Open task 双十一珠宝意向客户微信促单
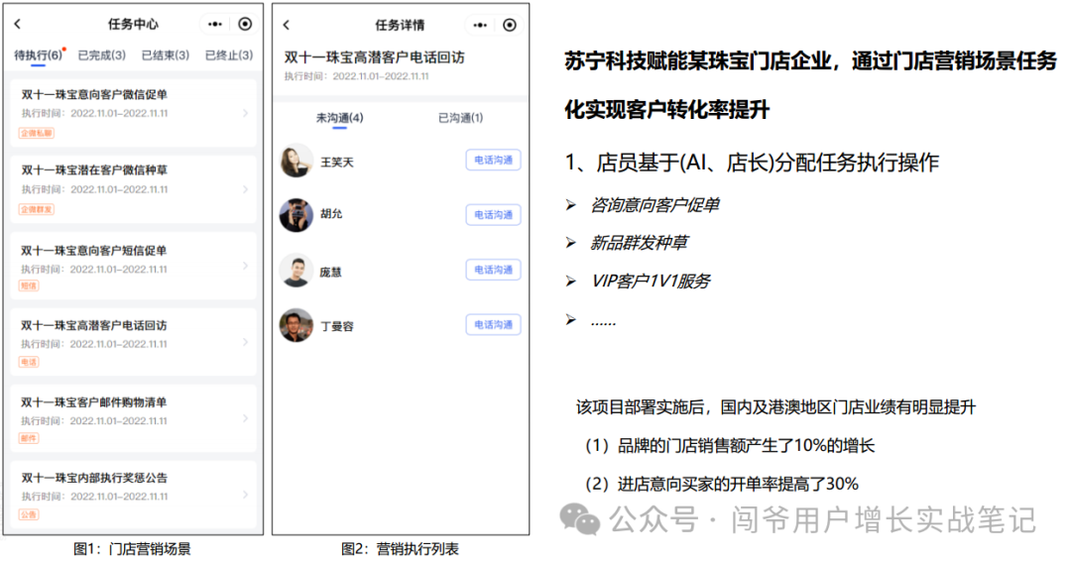The width and height of the screenshot is (1071, 563). pos(133,113)
